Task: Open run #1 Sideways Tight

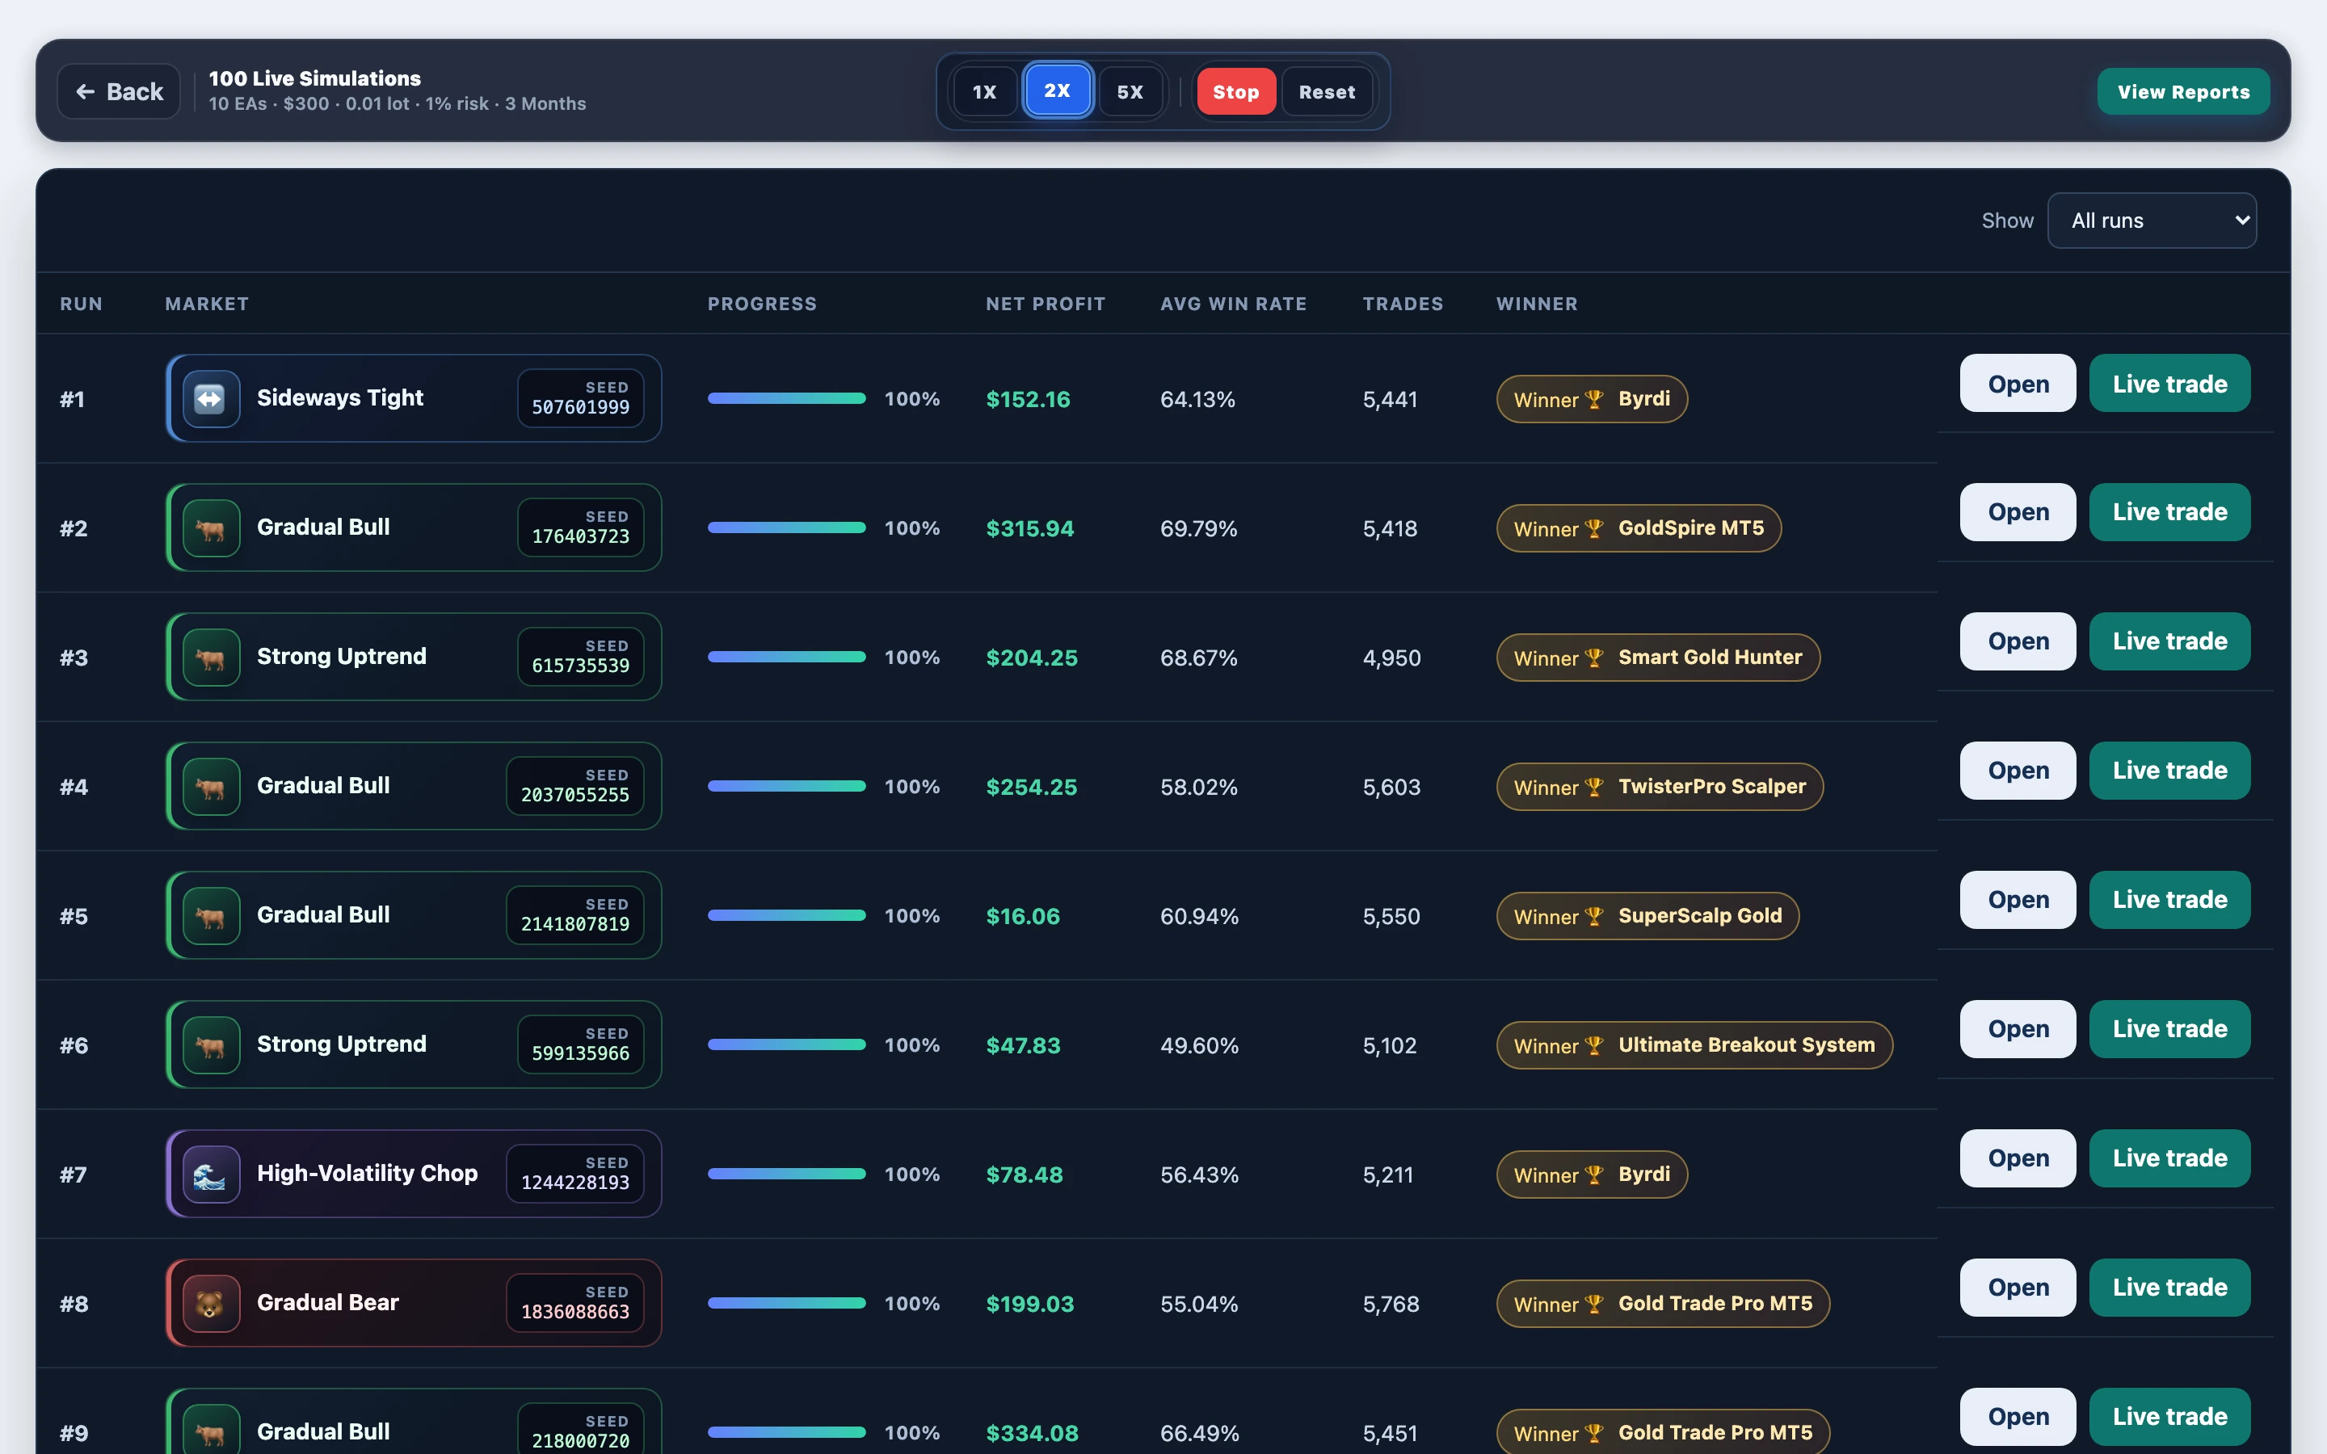Action: [x=2018, y=384]
